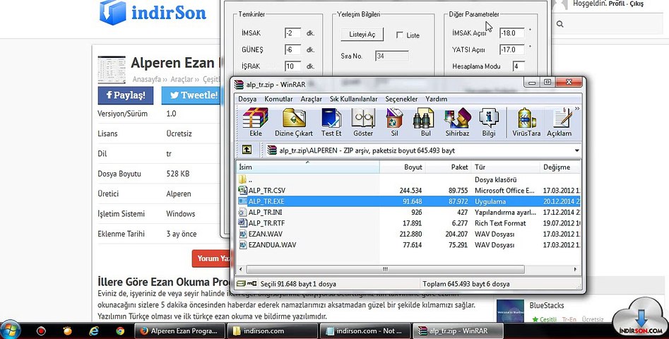This screenshot has height=339, width=669.
Task: Click the indirSon site logo
Action: tap(153, 13)
